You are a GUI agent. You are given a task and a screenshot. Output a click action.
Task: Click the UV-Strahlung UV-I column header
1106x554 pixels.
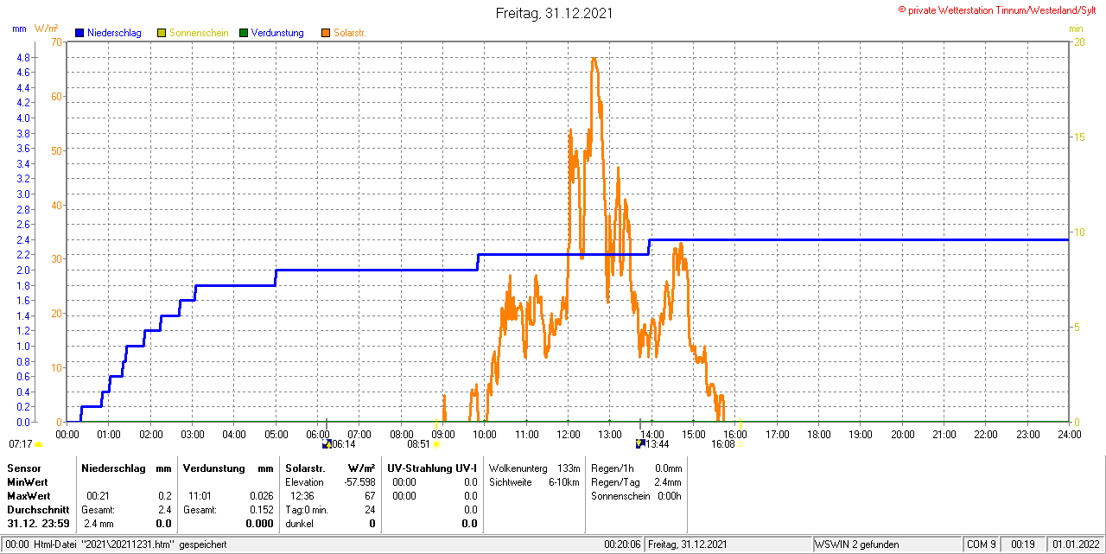pyautogui.click(x=432, y=468)
